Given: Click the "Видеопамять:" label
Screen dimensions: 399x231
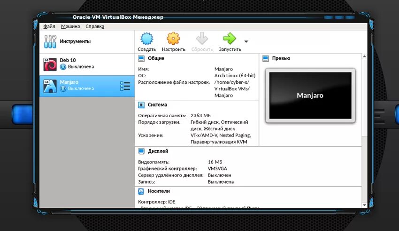Looking at the screenshot, I should point(153,162).
